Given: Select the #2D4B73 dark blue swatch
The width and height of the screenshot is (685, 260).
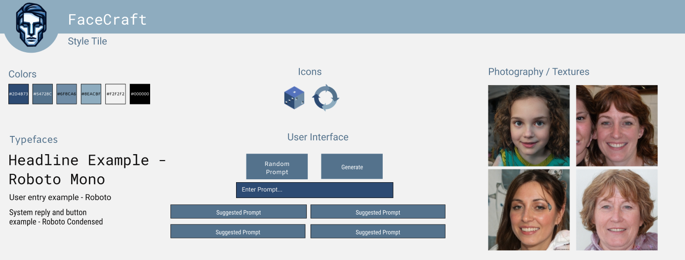Looking at the screenshot, I should click(x=19, y=94).
